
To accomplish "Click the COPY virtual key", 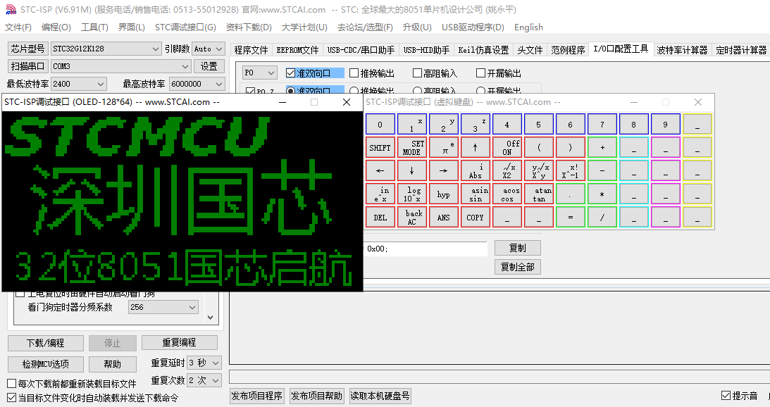I will click(x=475, y=217).
